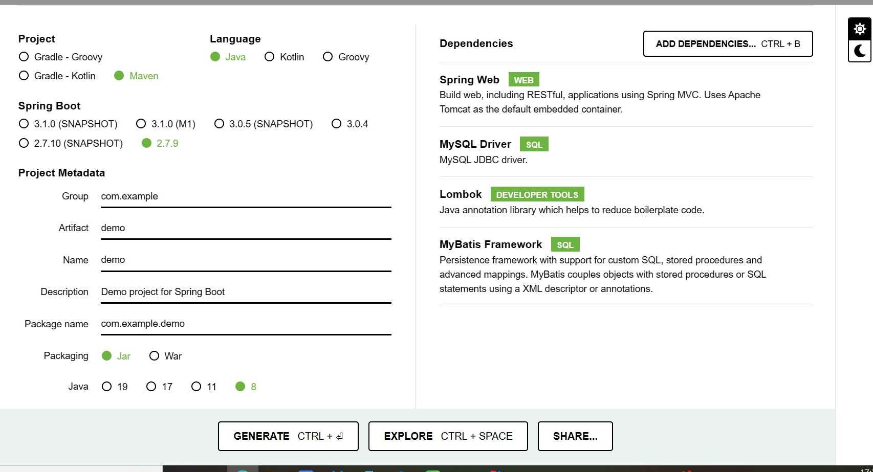Screen dimensions: 873x472
Task: Select Java language
Action: pyautogui.click(x=228, y=57)
